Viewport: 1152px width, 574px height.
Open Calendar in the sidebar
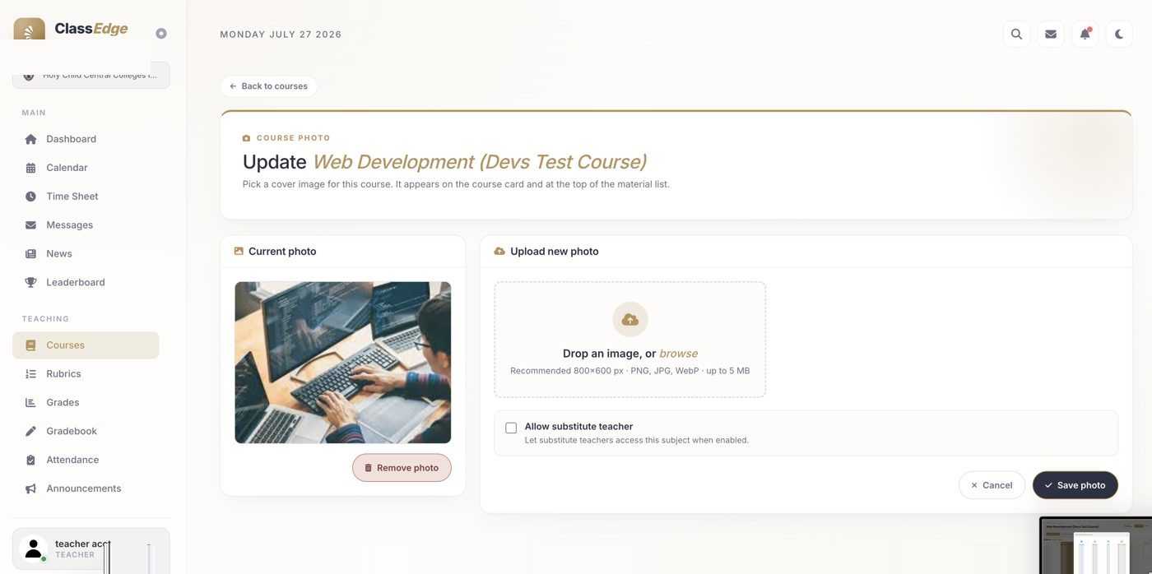coord(86,168)
